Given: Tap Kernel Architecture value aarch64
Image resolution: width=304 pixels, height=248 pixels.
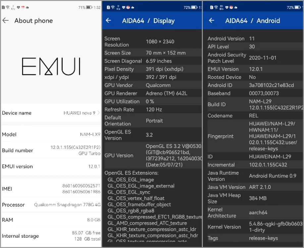Looking at the screenshot, I should [258, 213].
